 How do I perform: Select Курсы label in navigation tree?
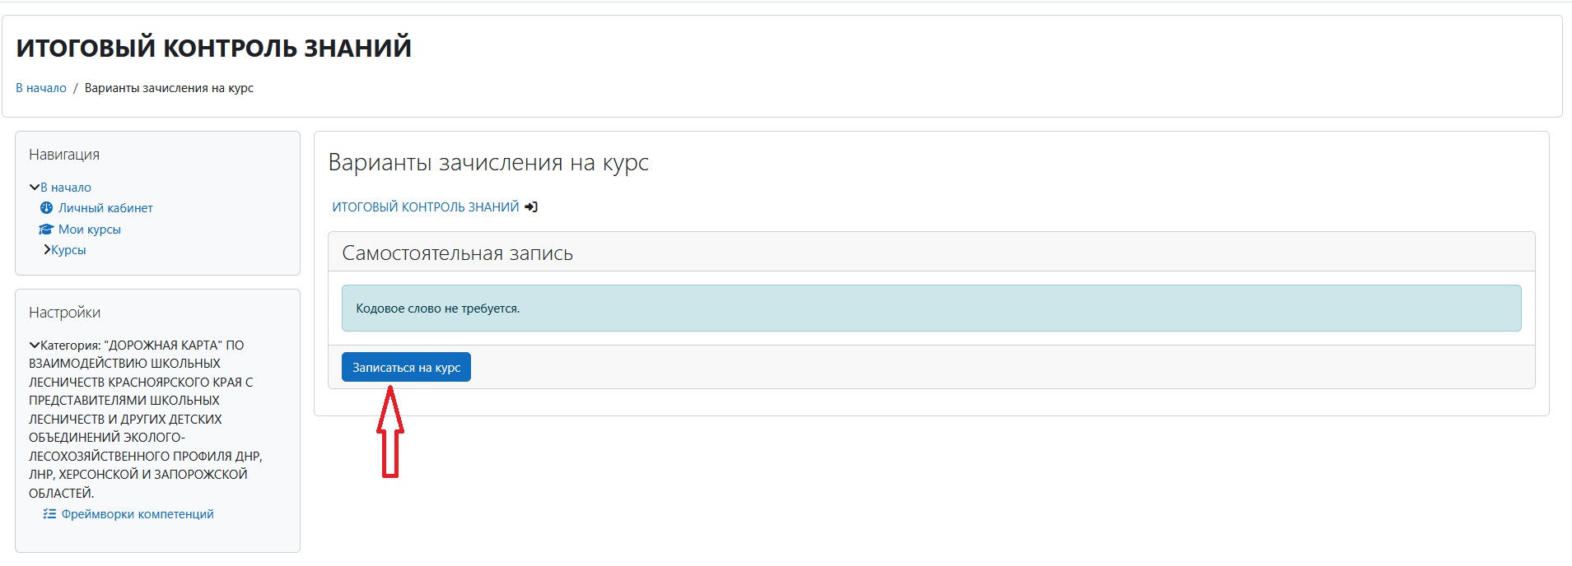click(68, 250)
